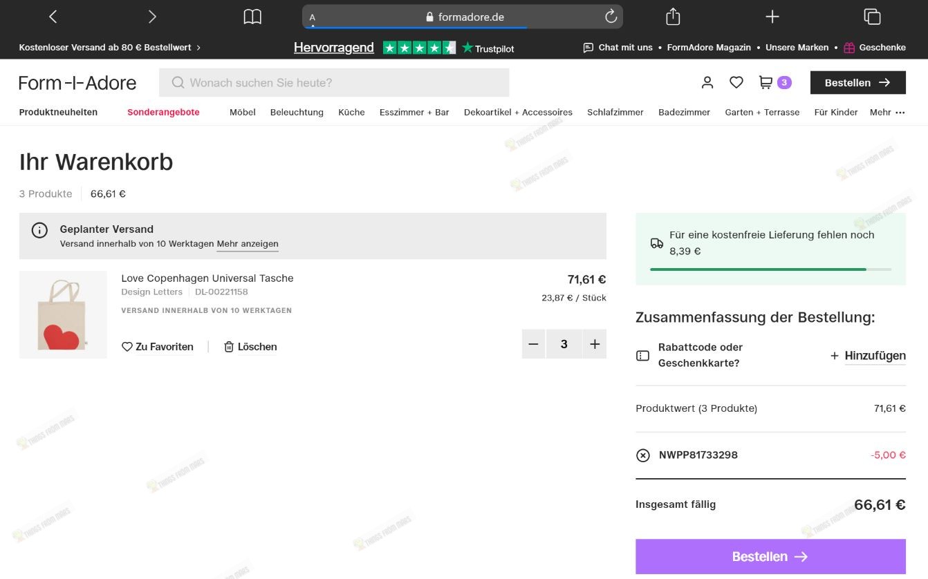Screen dimensions: 928x579
Task: Open the user account icon
Action: click(x=707, y=83)
